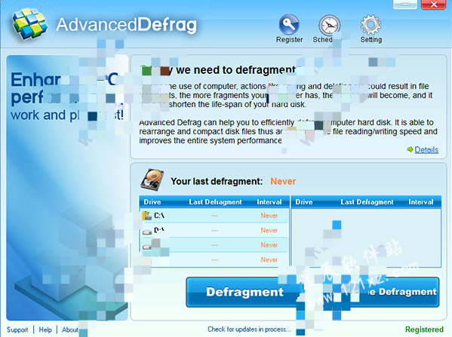Click the green arrow beside Details

tap(410, 149)
